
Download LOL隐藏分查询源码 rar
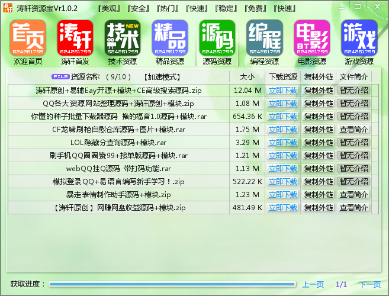click(283, 143)
